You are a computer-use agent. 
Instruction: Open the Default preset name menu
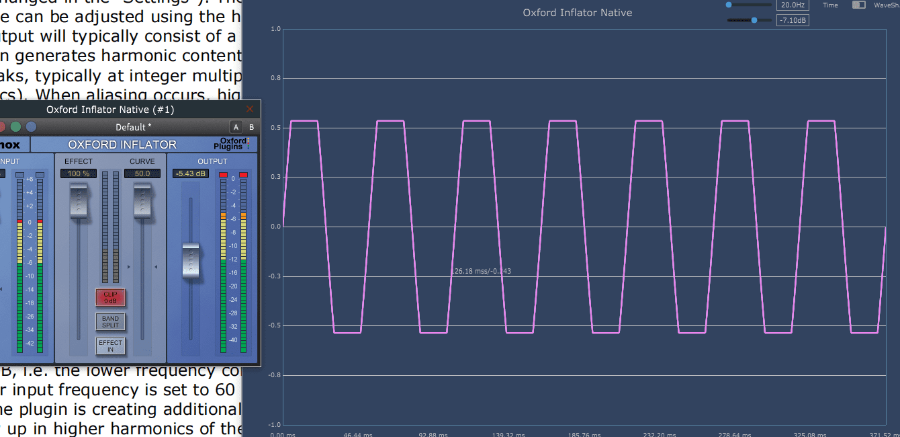[x=134, y=127]
